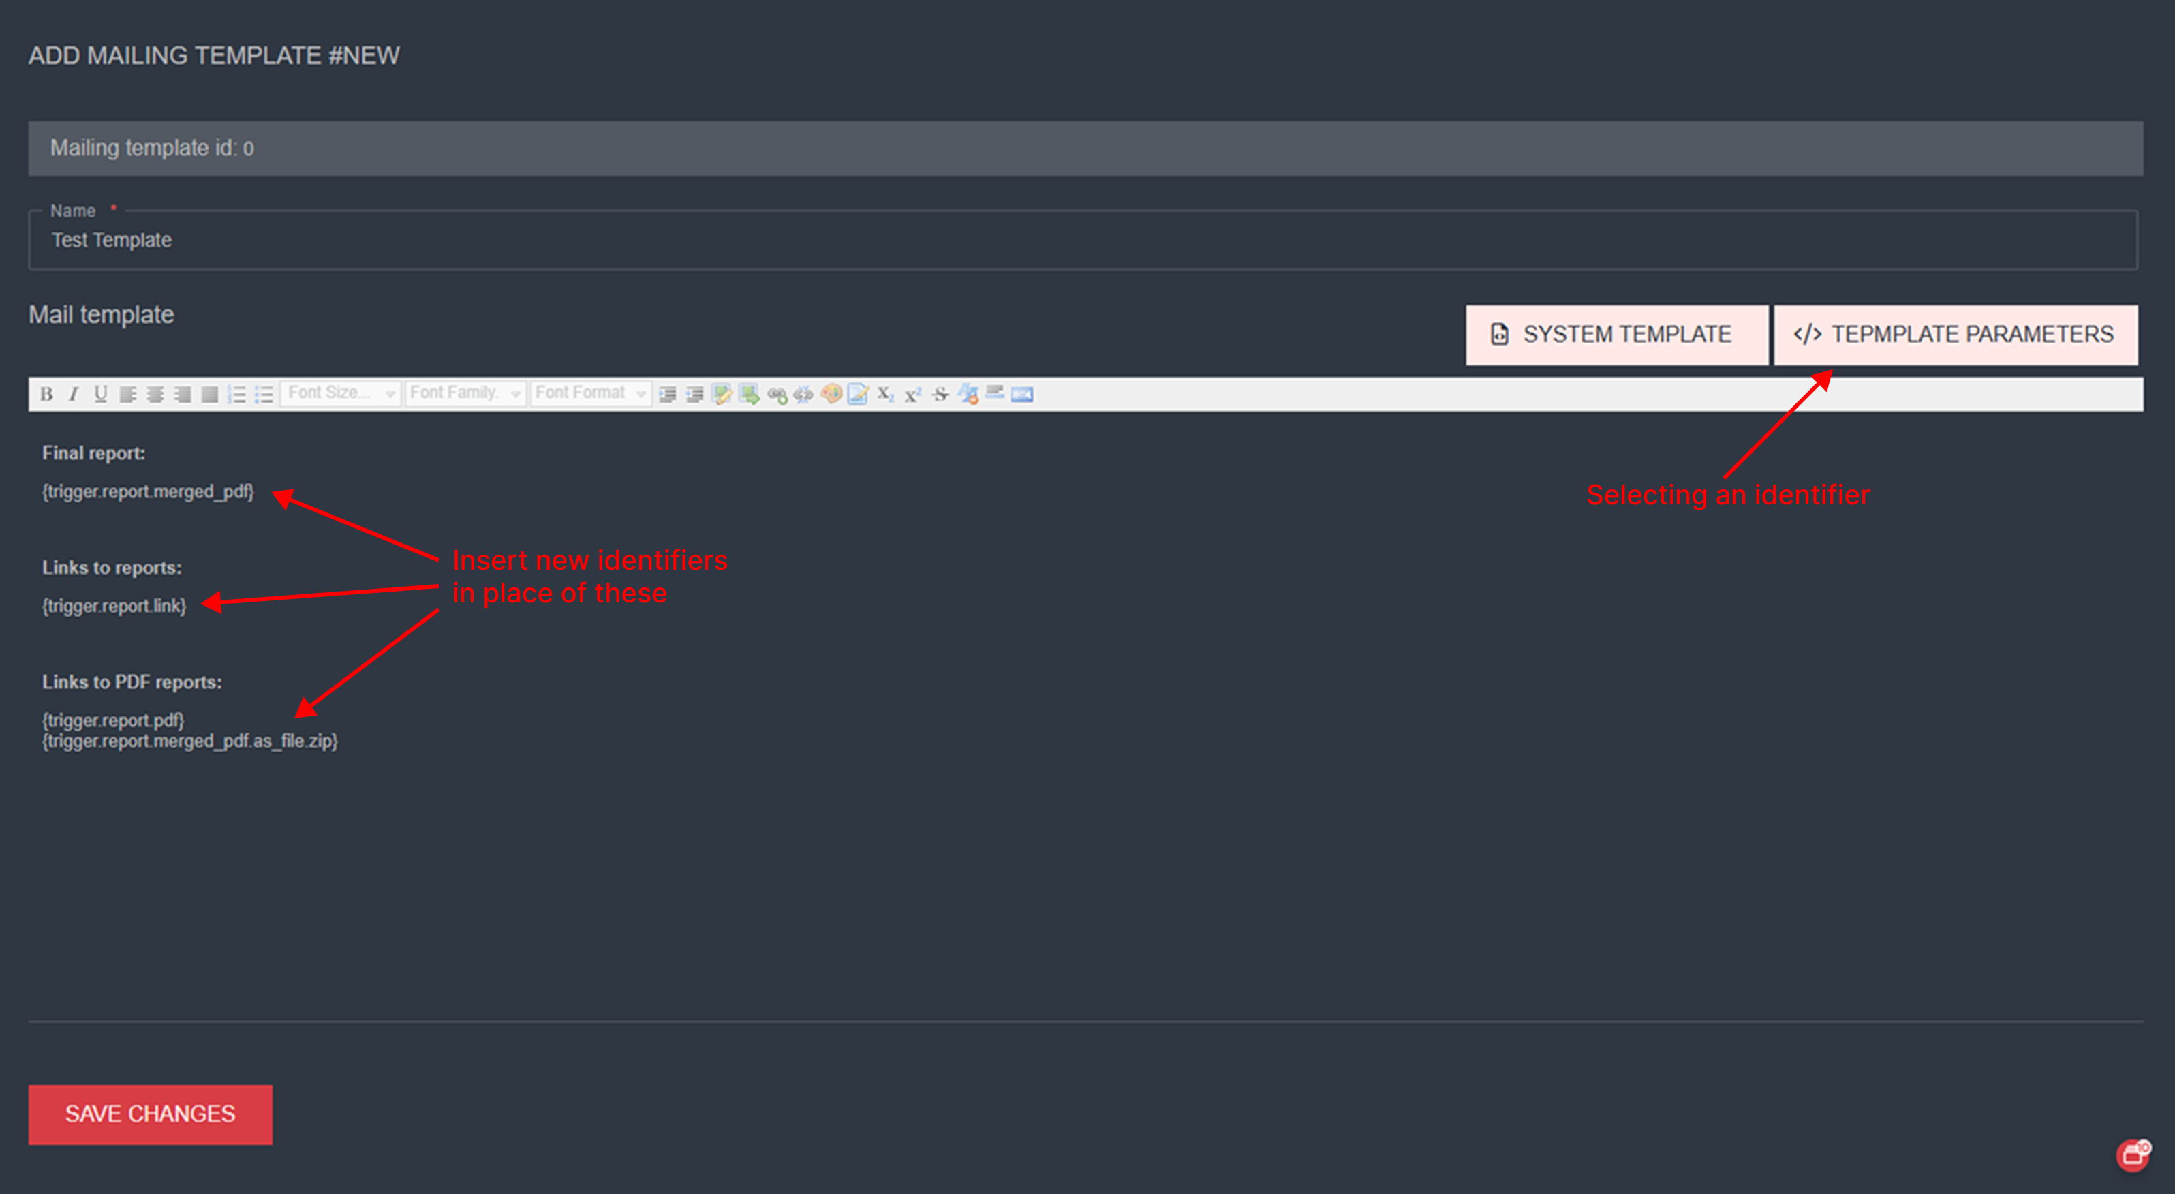
Task: Open the Font Size dropdown
Action: point(340,393)
